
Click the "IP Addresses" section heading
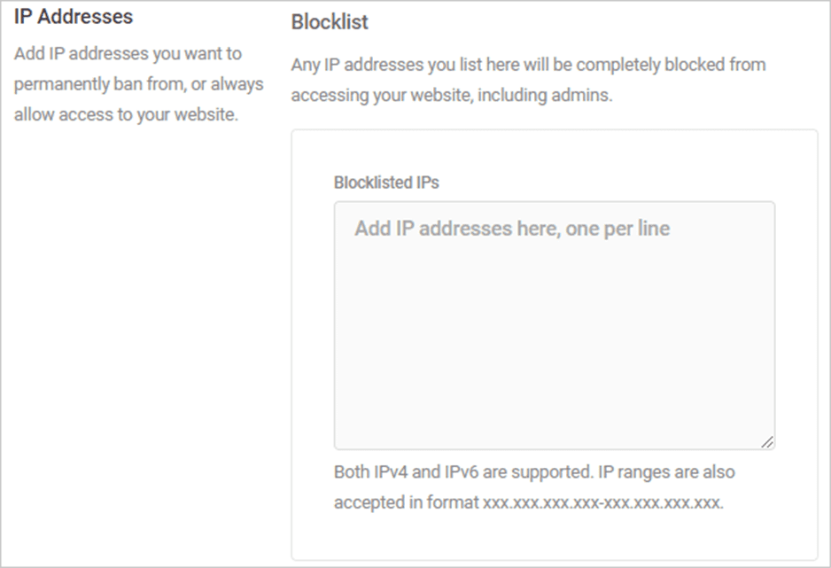click(74, 17)
